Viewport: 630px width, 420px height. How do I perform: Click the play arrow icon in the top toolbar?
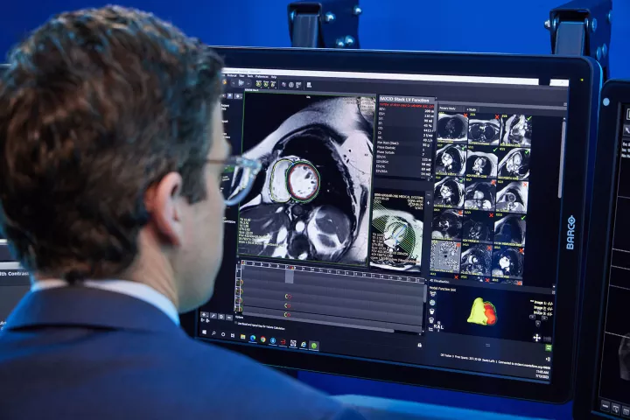click(241, 83)
